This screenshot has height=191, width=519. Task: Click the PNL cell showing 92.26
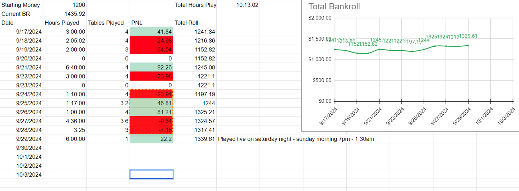[151, 67]
